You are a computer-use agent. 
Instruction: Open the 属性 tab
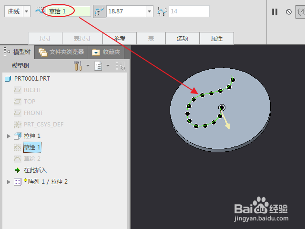click(x=217, y=38)
